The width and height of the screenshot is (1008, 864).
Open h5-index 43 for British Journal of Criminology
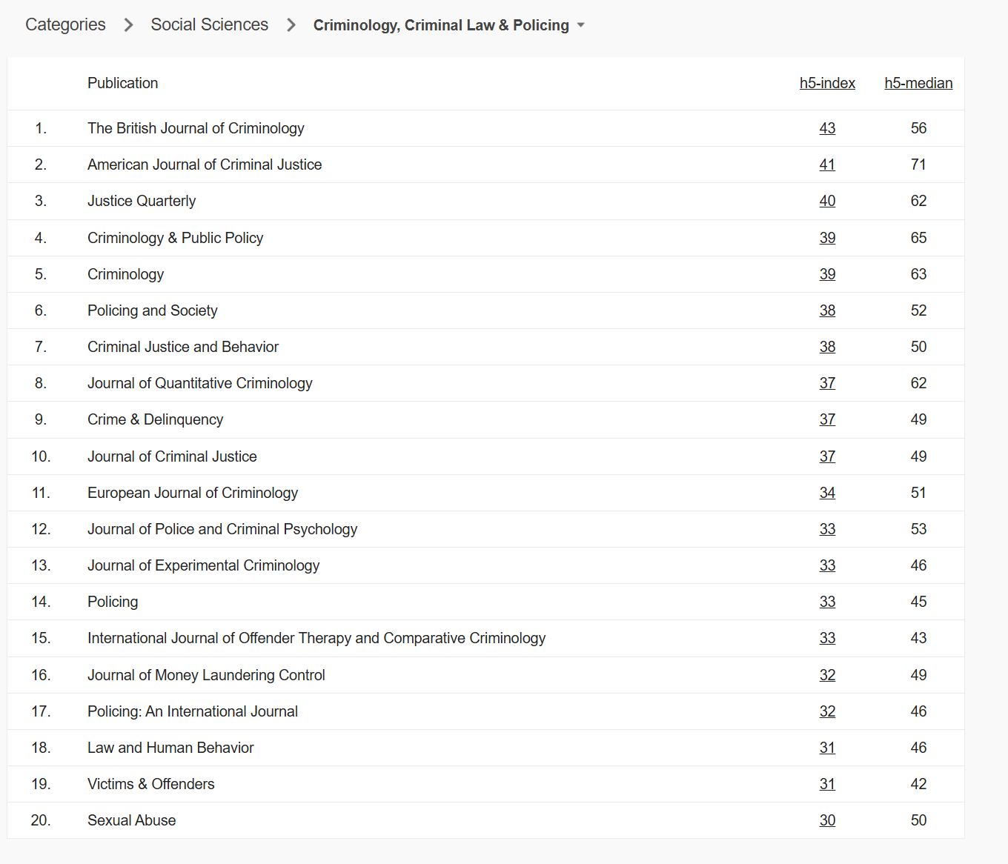(827, 128)
